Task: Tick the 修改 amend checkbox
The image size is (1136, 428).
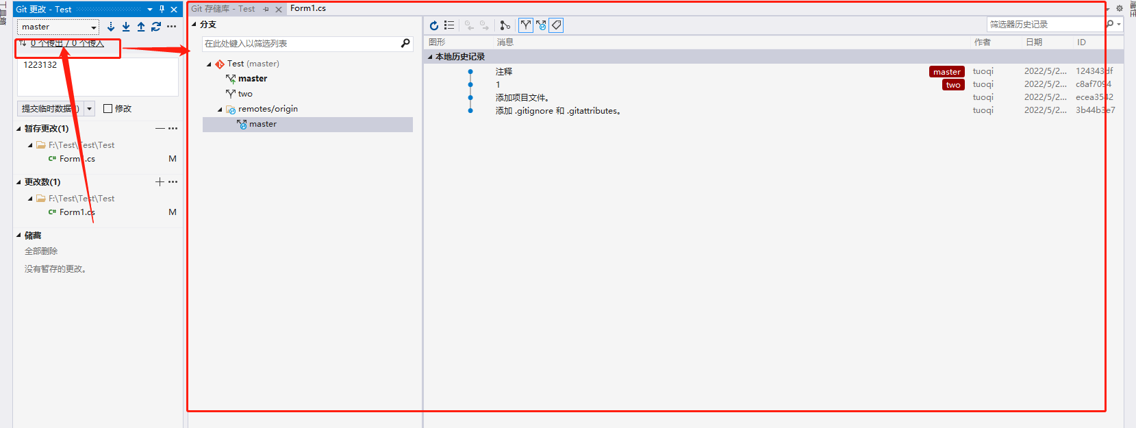Action: click(x=108, y=109)
